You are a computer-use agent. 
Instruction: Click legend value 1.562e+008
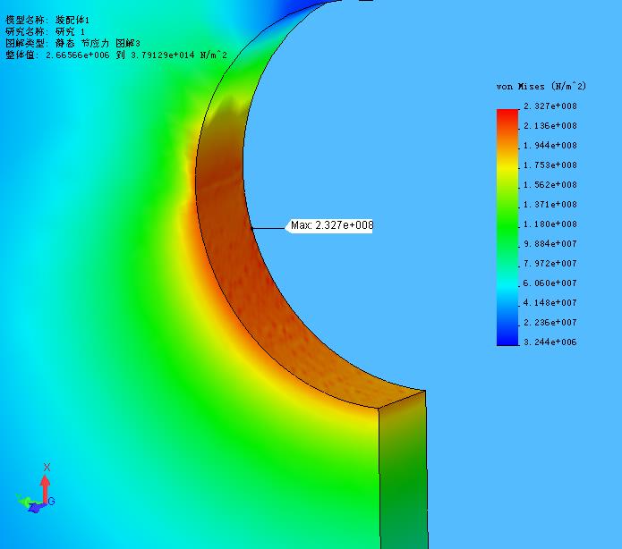click(550, 185)
